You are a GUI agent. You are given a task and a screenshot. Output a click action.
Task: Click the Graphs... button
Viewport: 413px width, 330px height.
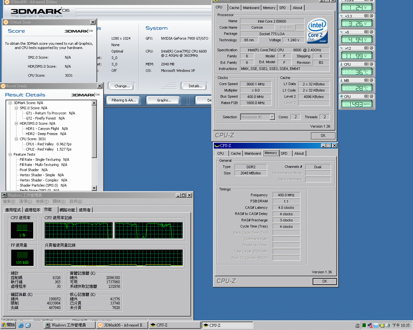[164, 100]
